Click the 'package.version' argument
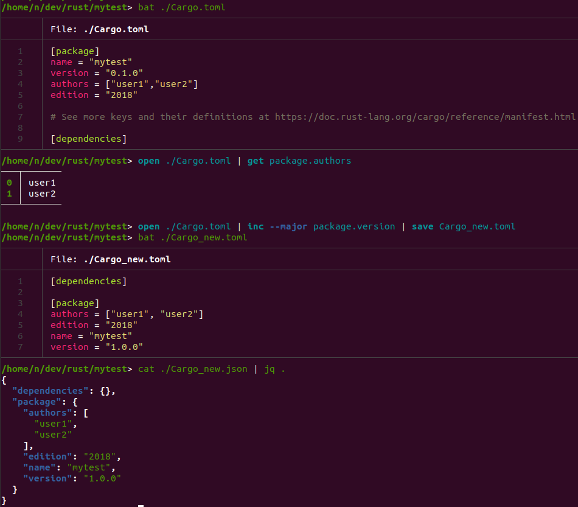The width and height of the screenshot is (578, 507). tap(354, 226)
